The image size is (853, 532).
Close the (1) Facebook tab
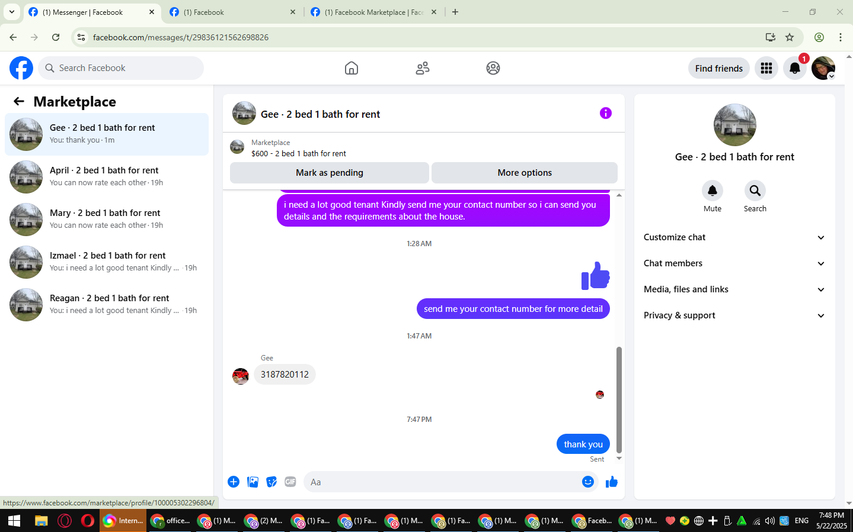click(x=293, y=12)
